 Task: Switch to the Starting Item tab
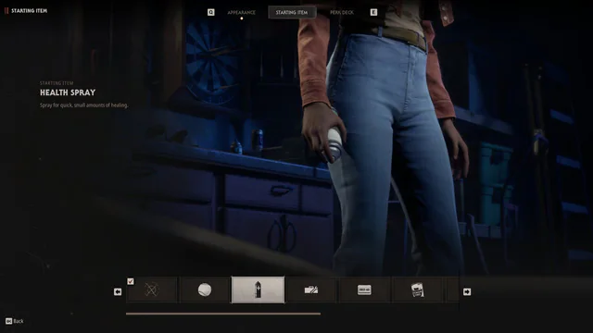tap(292, 12)
